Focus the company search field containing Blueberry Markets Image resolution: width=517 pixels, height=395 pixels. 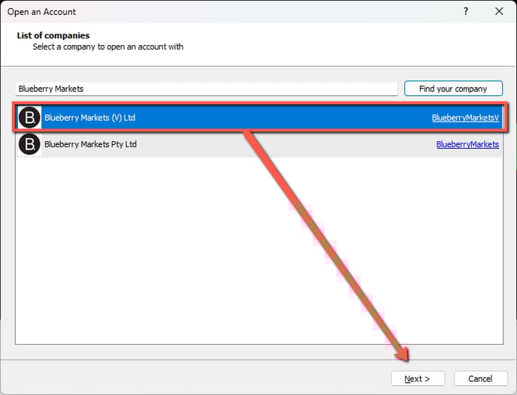207,89
